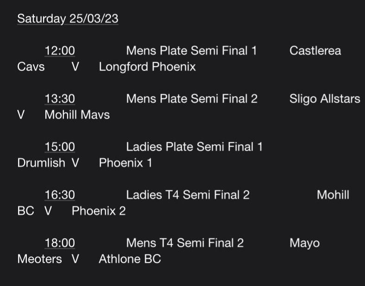The image size is (365, 286).
Task: Tap the 15:00 time link
Action: (x=60, y=147)
